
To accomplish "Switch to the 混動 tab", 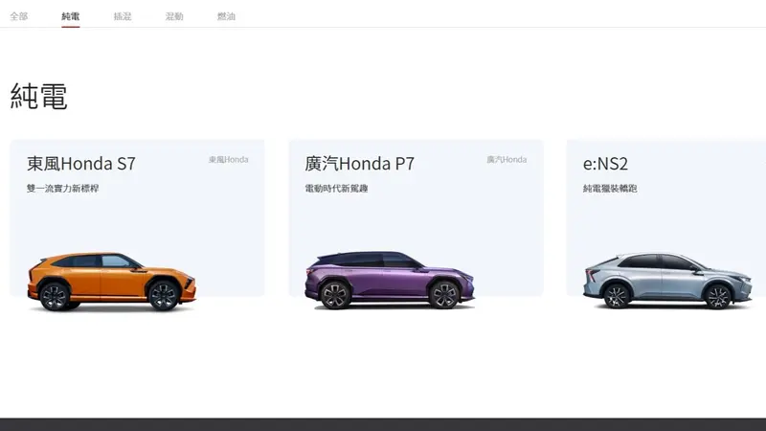I will (174, 16).
